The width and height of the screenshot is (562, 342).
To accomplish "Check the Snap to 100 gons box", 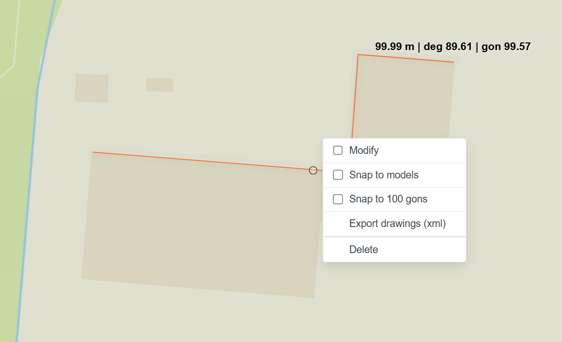I will 338,199.
